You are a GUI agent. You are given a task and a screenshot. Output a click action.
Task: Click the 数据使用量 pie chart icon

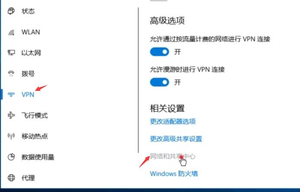pos(11,157)
